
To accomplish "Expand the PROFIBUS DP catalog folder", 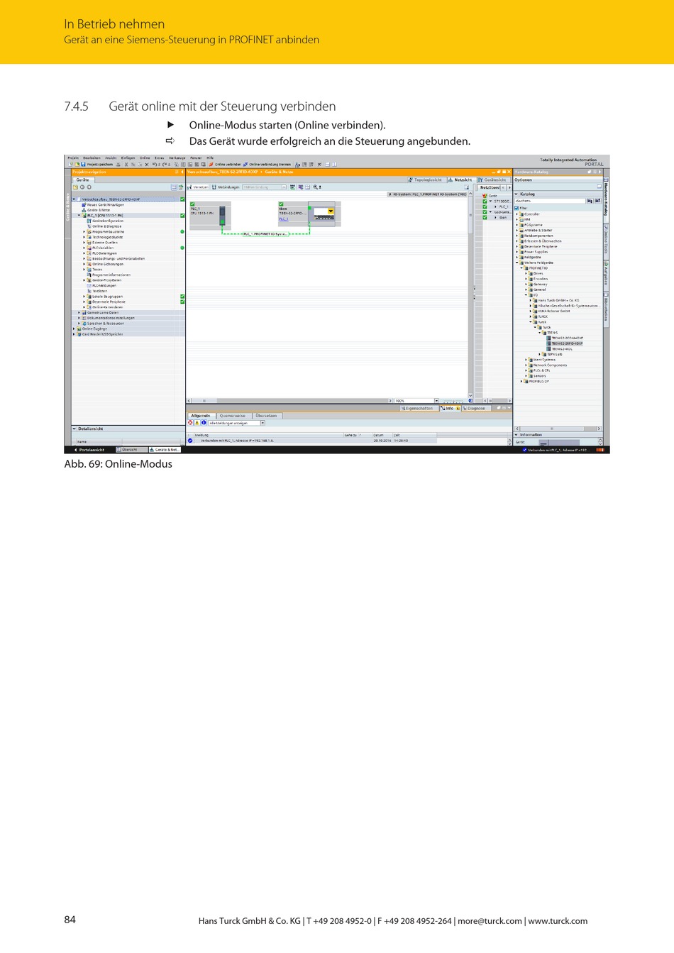I will [522, 381].
